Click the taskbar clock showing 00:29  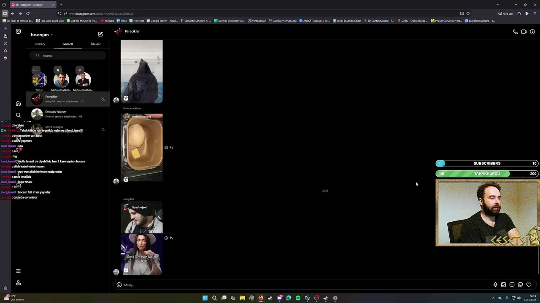[x=530, y=298]
